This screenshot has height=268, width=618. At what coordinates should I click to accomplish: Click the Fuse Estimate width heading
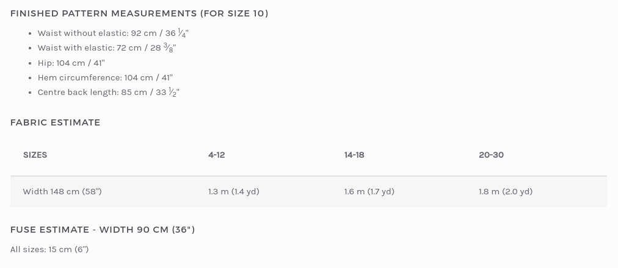pyautogui.click(x=103, y=230)
